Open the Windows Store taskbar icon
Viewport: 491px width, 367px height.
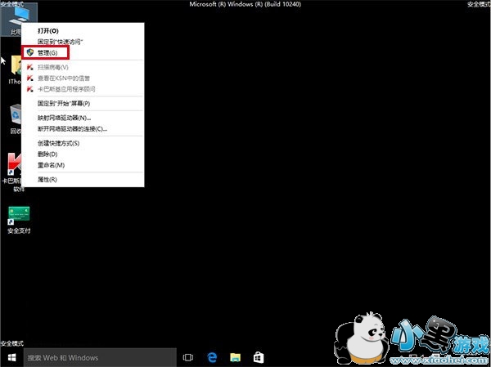coord(258,357)
